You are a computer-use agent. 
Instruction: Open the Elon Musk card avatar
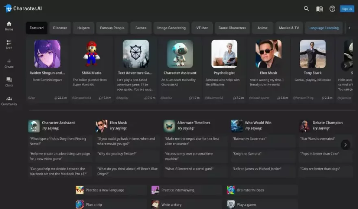point(268,54)
